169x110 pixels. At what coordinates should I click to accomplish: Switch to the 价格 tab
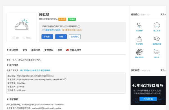pyautogui.click(x=25, y=50)
